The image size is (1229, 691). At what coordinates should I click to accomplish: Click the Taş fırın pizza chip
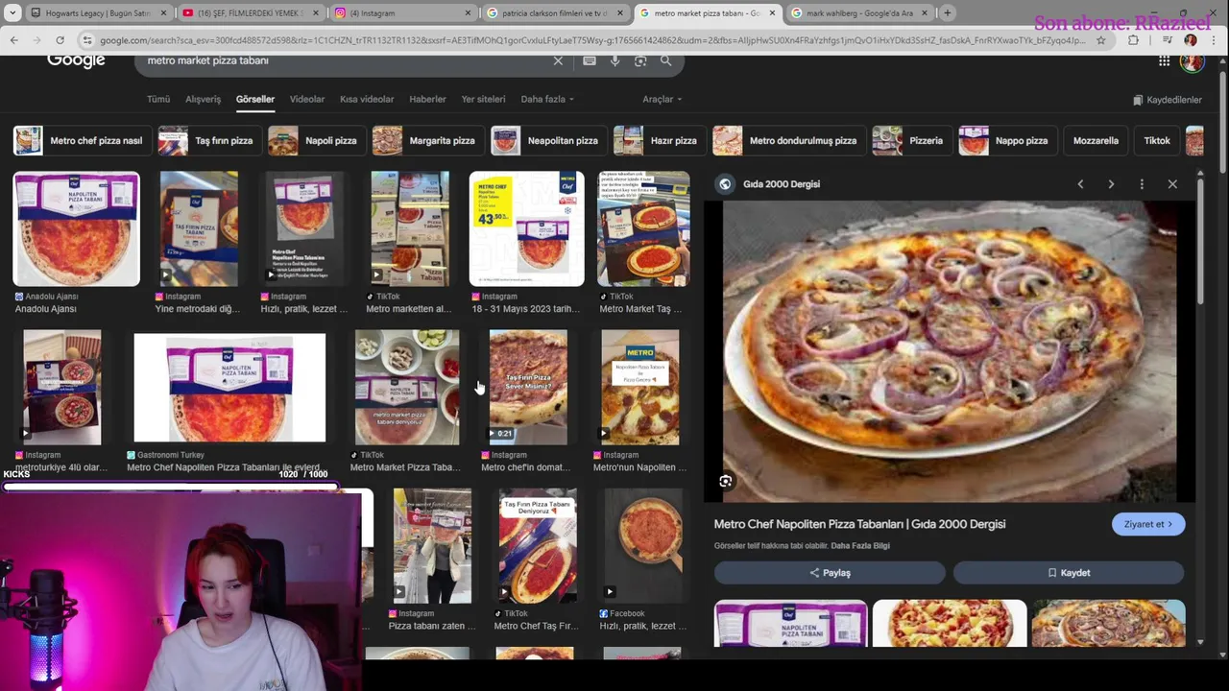pos(208,140)
